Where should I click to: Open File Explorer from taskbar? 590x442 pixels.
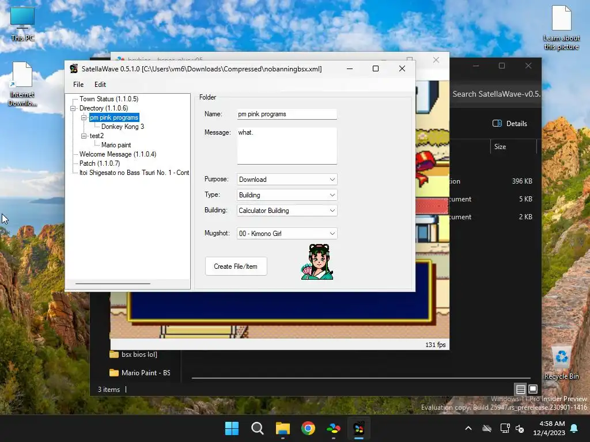point(282,428)
